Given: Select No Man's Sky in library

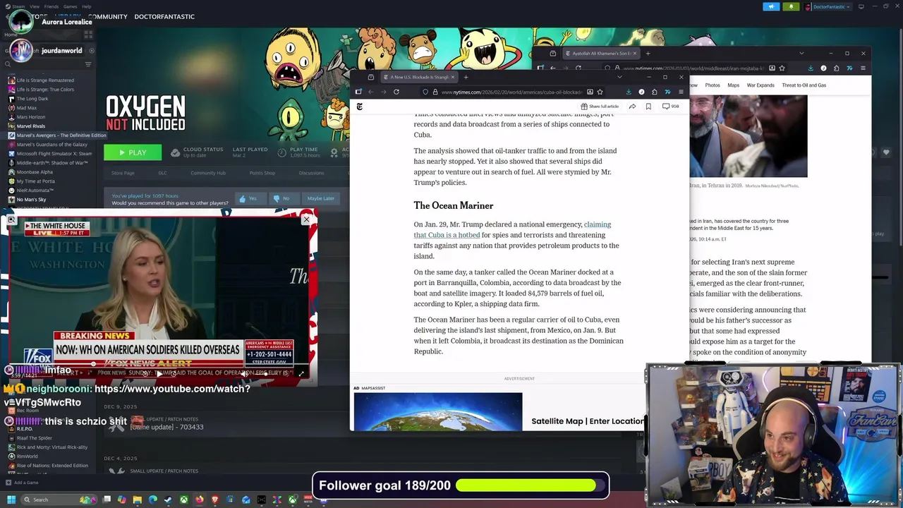Looking at the screenshot, I should coord(32,200).
